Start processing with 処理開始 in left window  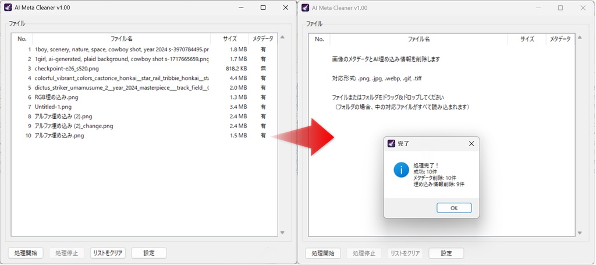26,253
